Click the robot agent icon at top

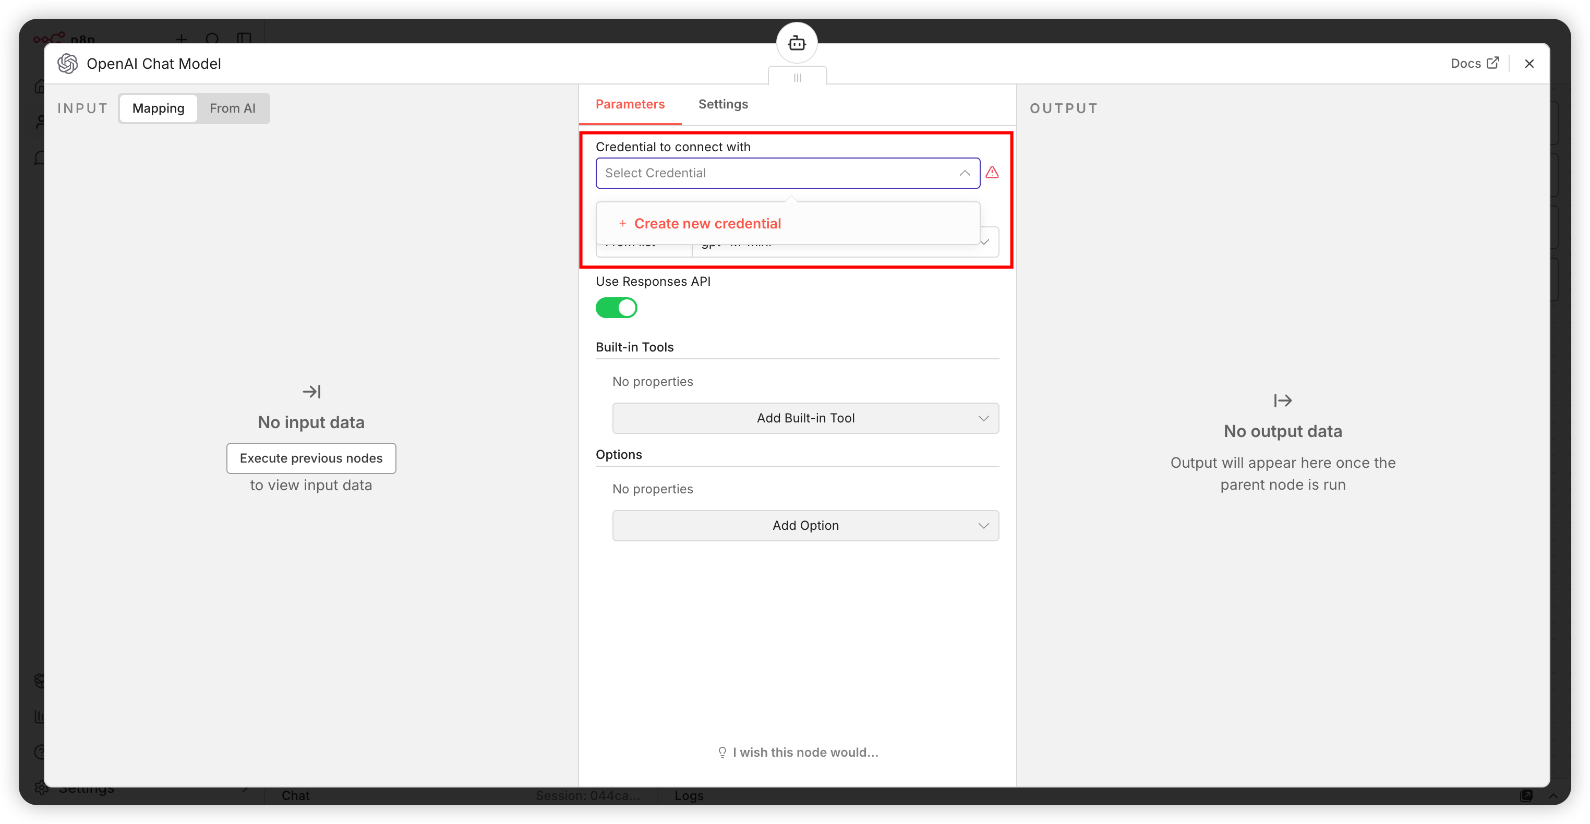click(x=797, y=43)
